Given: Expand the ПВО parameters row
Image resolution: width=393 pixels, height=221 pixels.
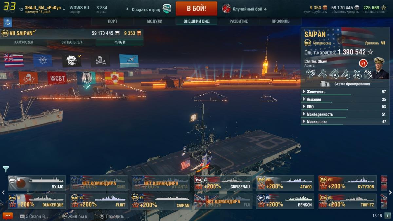Looking at the screenshot, I should tap(345, 107).
